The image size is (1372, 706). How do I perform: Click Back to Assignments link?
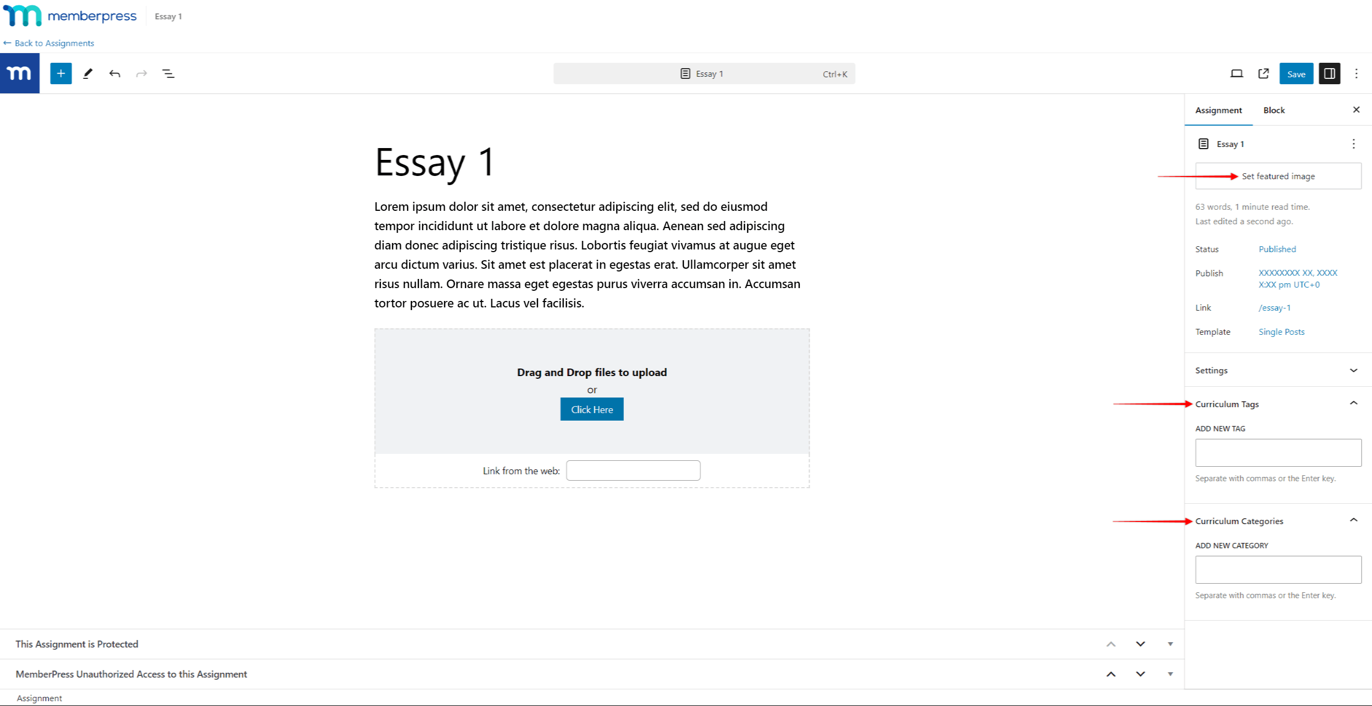click(x=48, y=42)
